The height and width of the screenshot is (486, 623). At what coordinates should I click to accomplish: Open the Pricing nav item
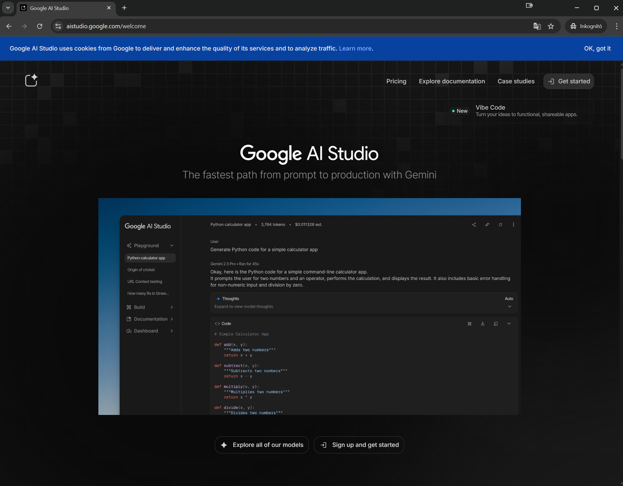tap(396, 81)
